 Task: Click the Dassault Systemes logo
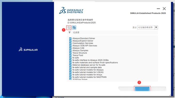[71, 11]
